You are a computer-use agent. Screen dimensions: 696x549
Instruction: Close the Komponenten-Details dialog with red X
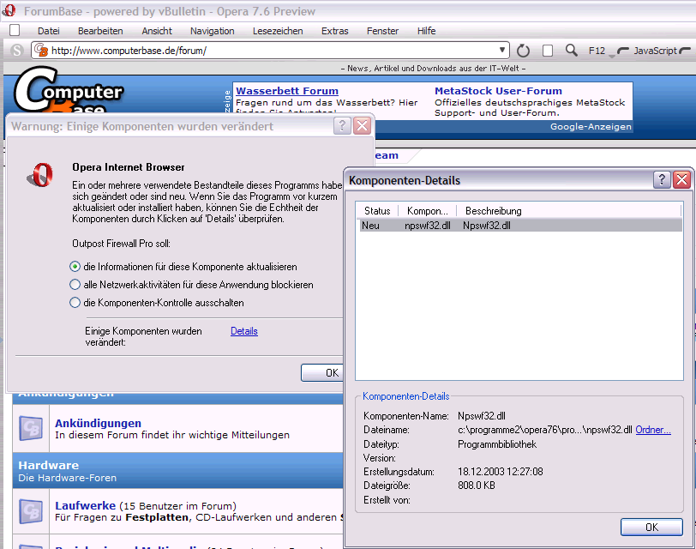[x=681, y=180]
